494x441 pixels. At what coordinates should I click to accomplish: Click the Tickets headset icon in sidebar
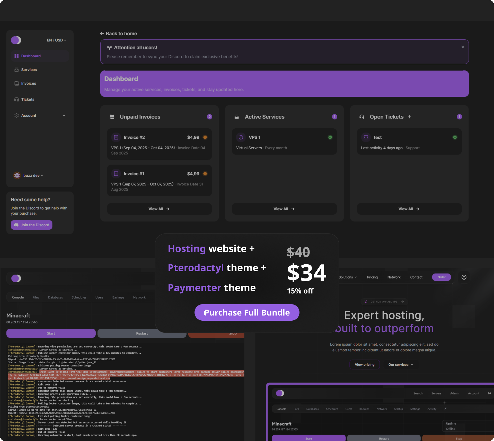point(16,100)
